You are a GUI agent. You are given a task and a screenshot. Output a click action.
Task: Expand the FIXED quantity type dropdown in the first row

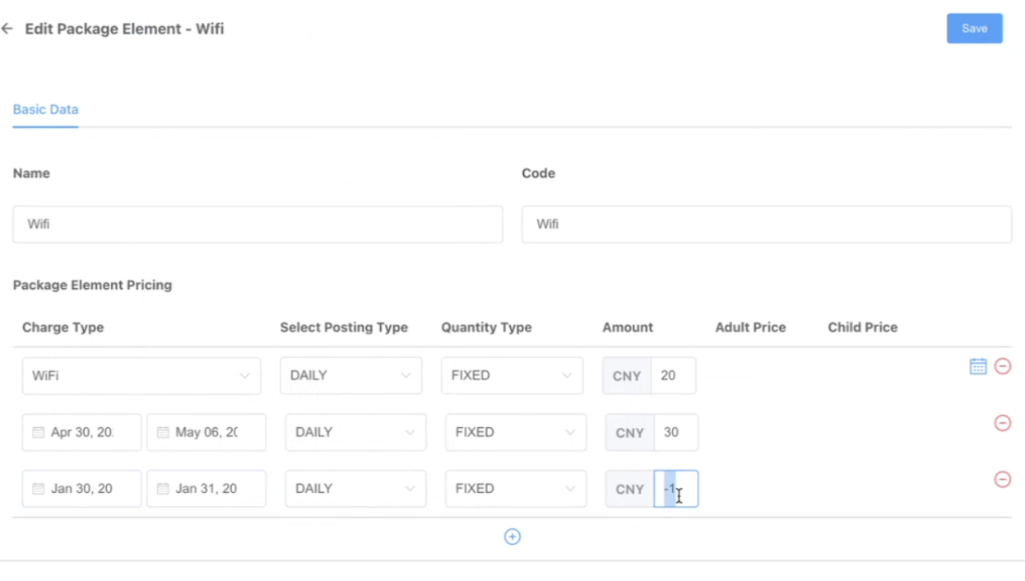511,375
